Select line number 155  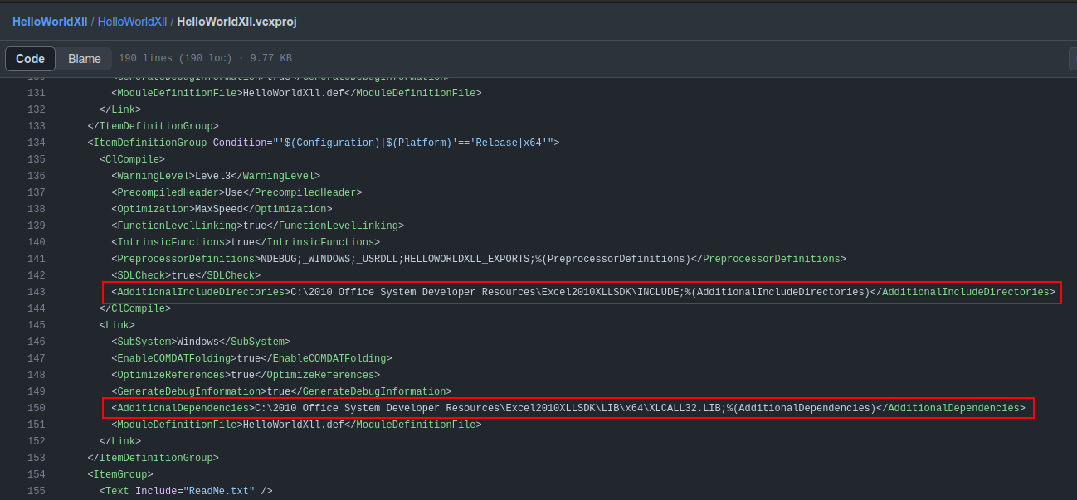(x=36, y=491)
